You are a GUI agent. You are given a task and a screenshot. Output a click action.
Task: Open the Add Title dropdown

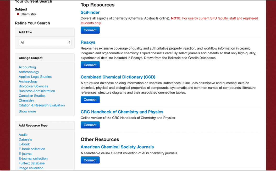point(45,42)
